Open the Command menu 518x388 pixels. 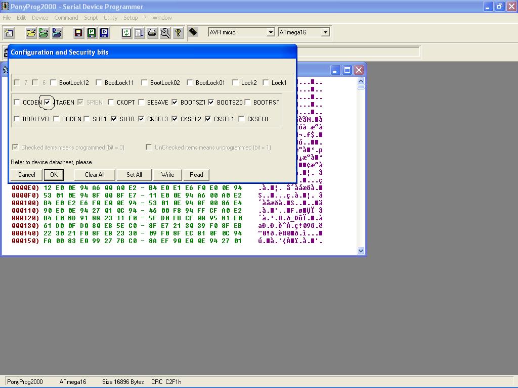(x=66, y=18)
